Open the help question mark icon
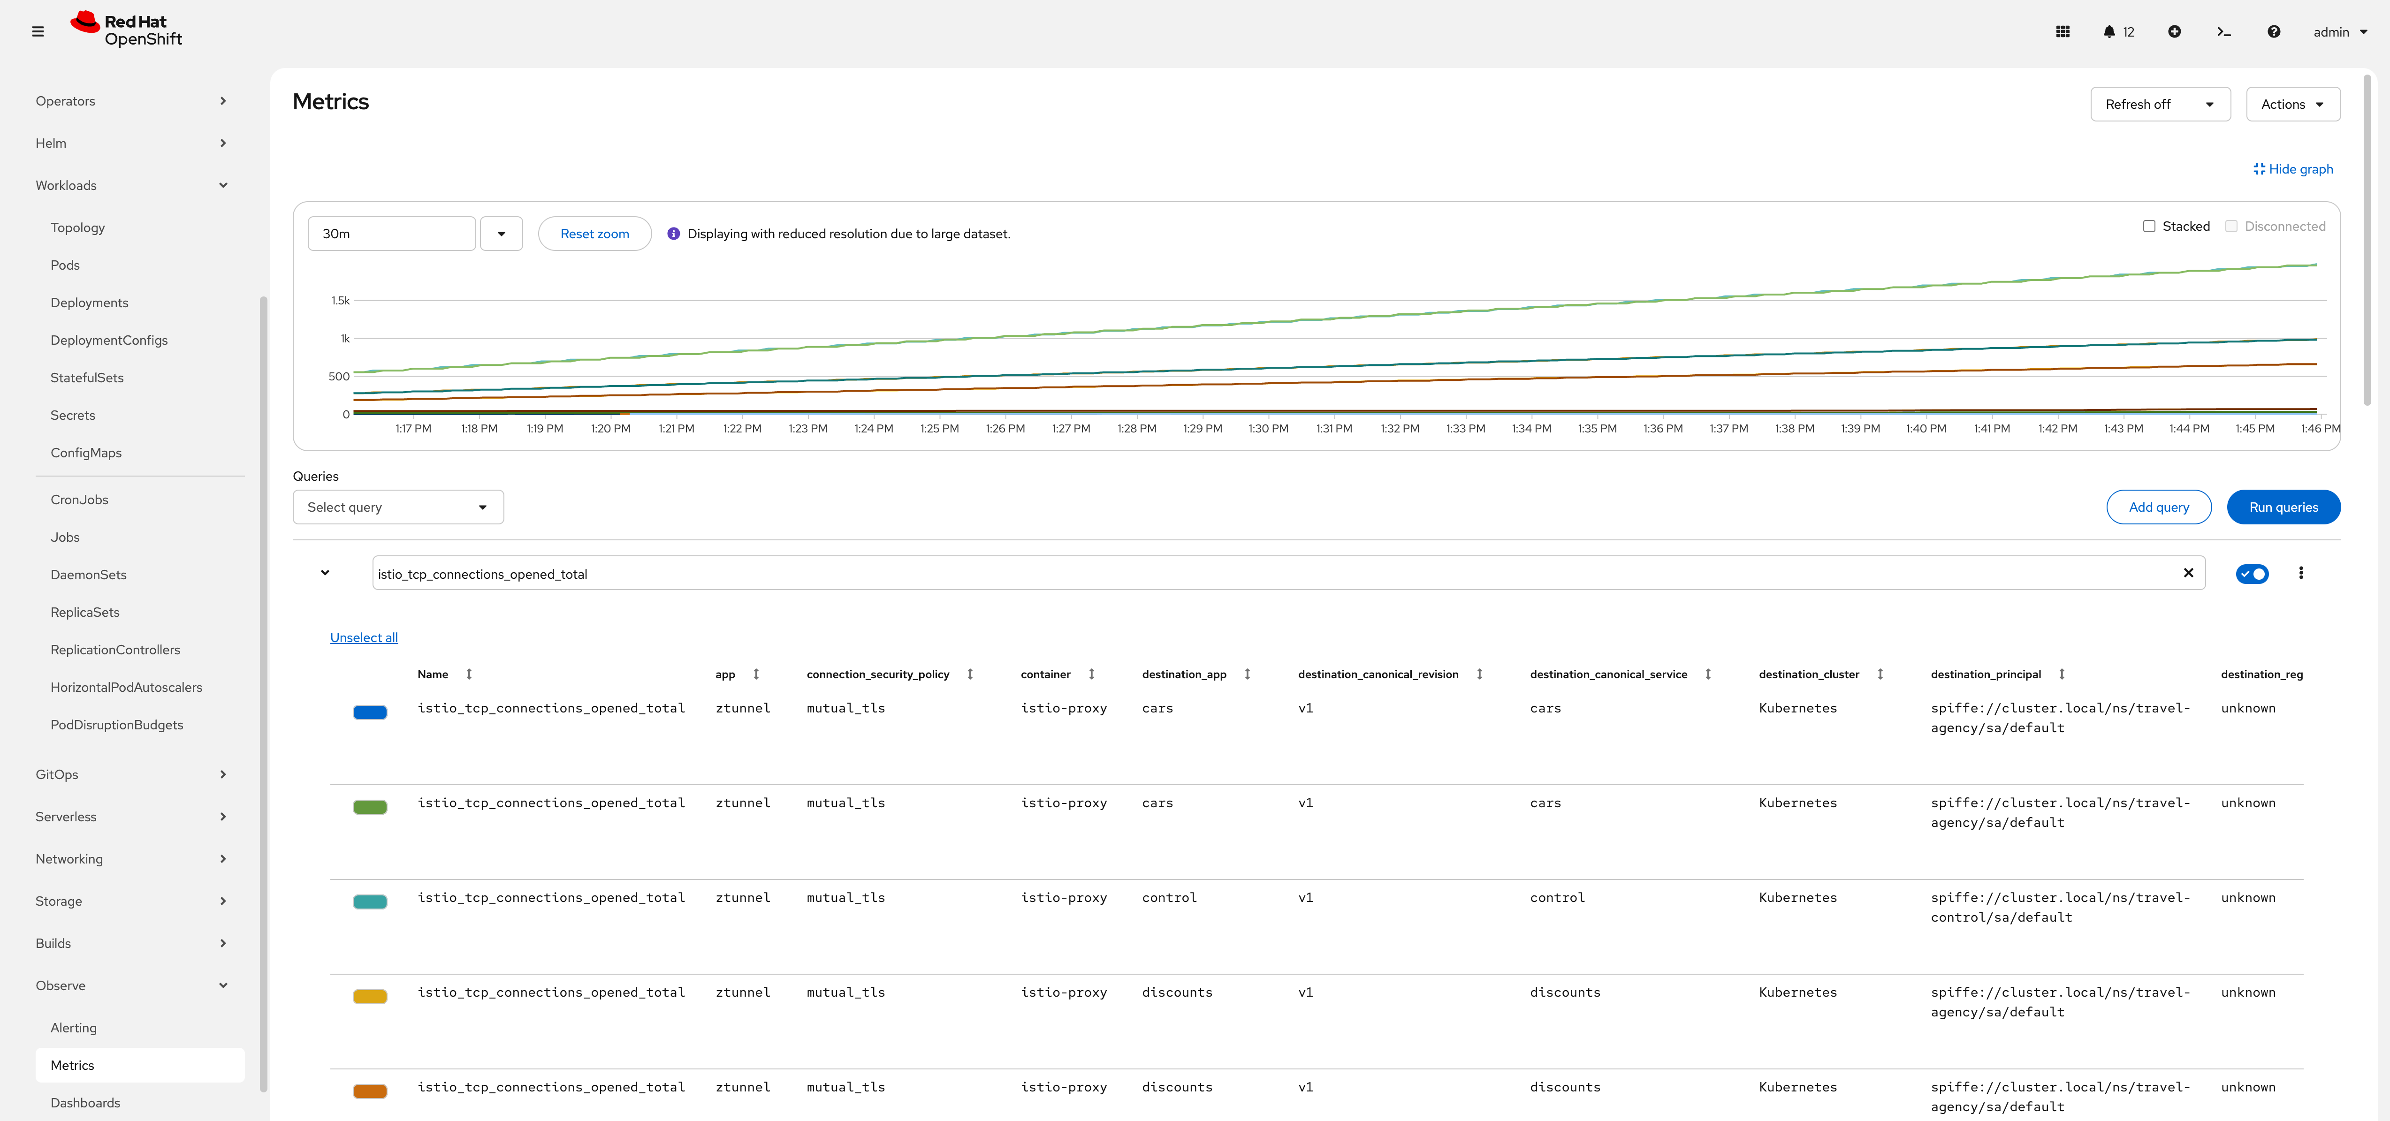2390x1121 pixels. pyautogui.click(x=2274, y=30)
